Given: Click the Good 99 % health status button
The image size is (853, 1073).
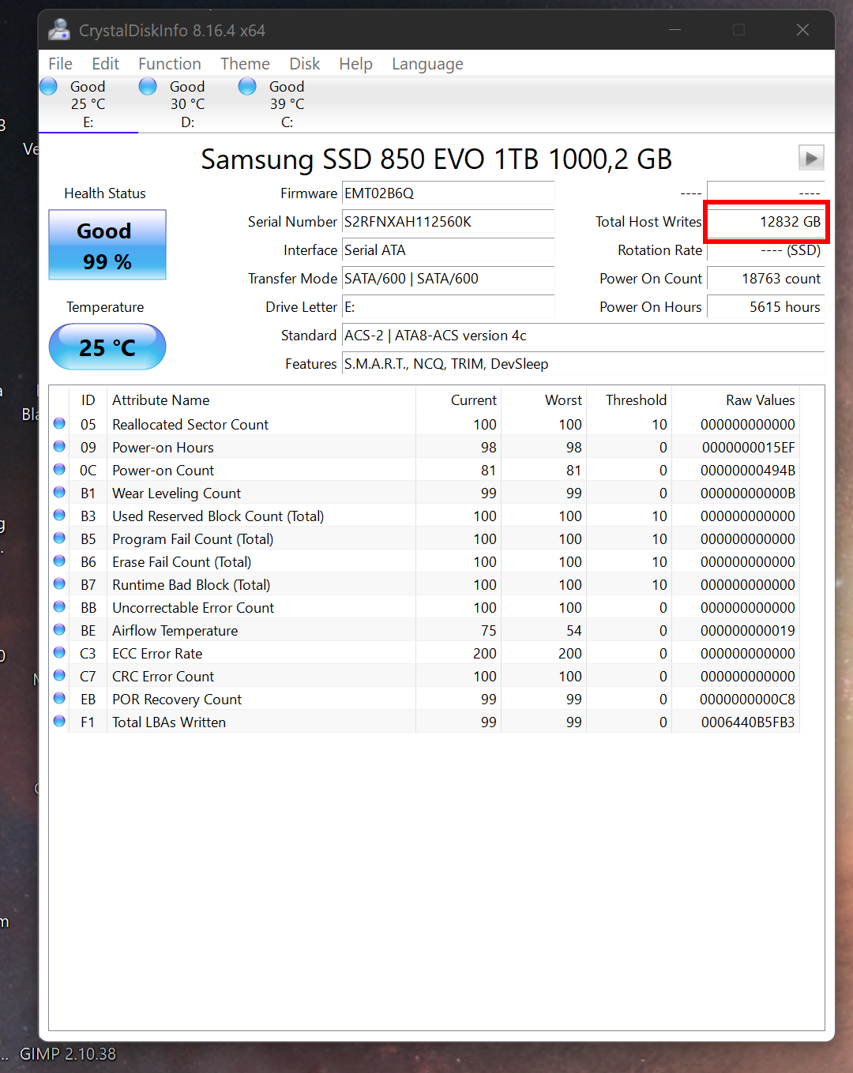Looking at the screenshot, I should click(x=107, y=245).
